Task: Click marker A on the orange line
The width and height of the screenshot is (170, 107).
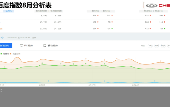Action: [86, 59]
